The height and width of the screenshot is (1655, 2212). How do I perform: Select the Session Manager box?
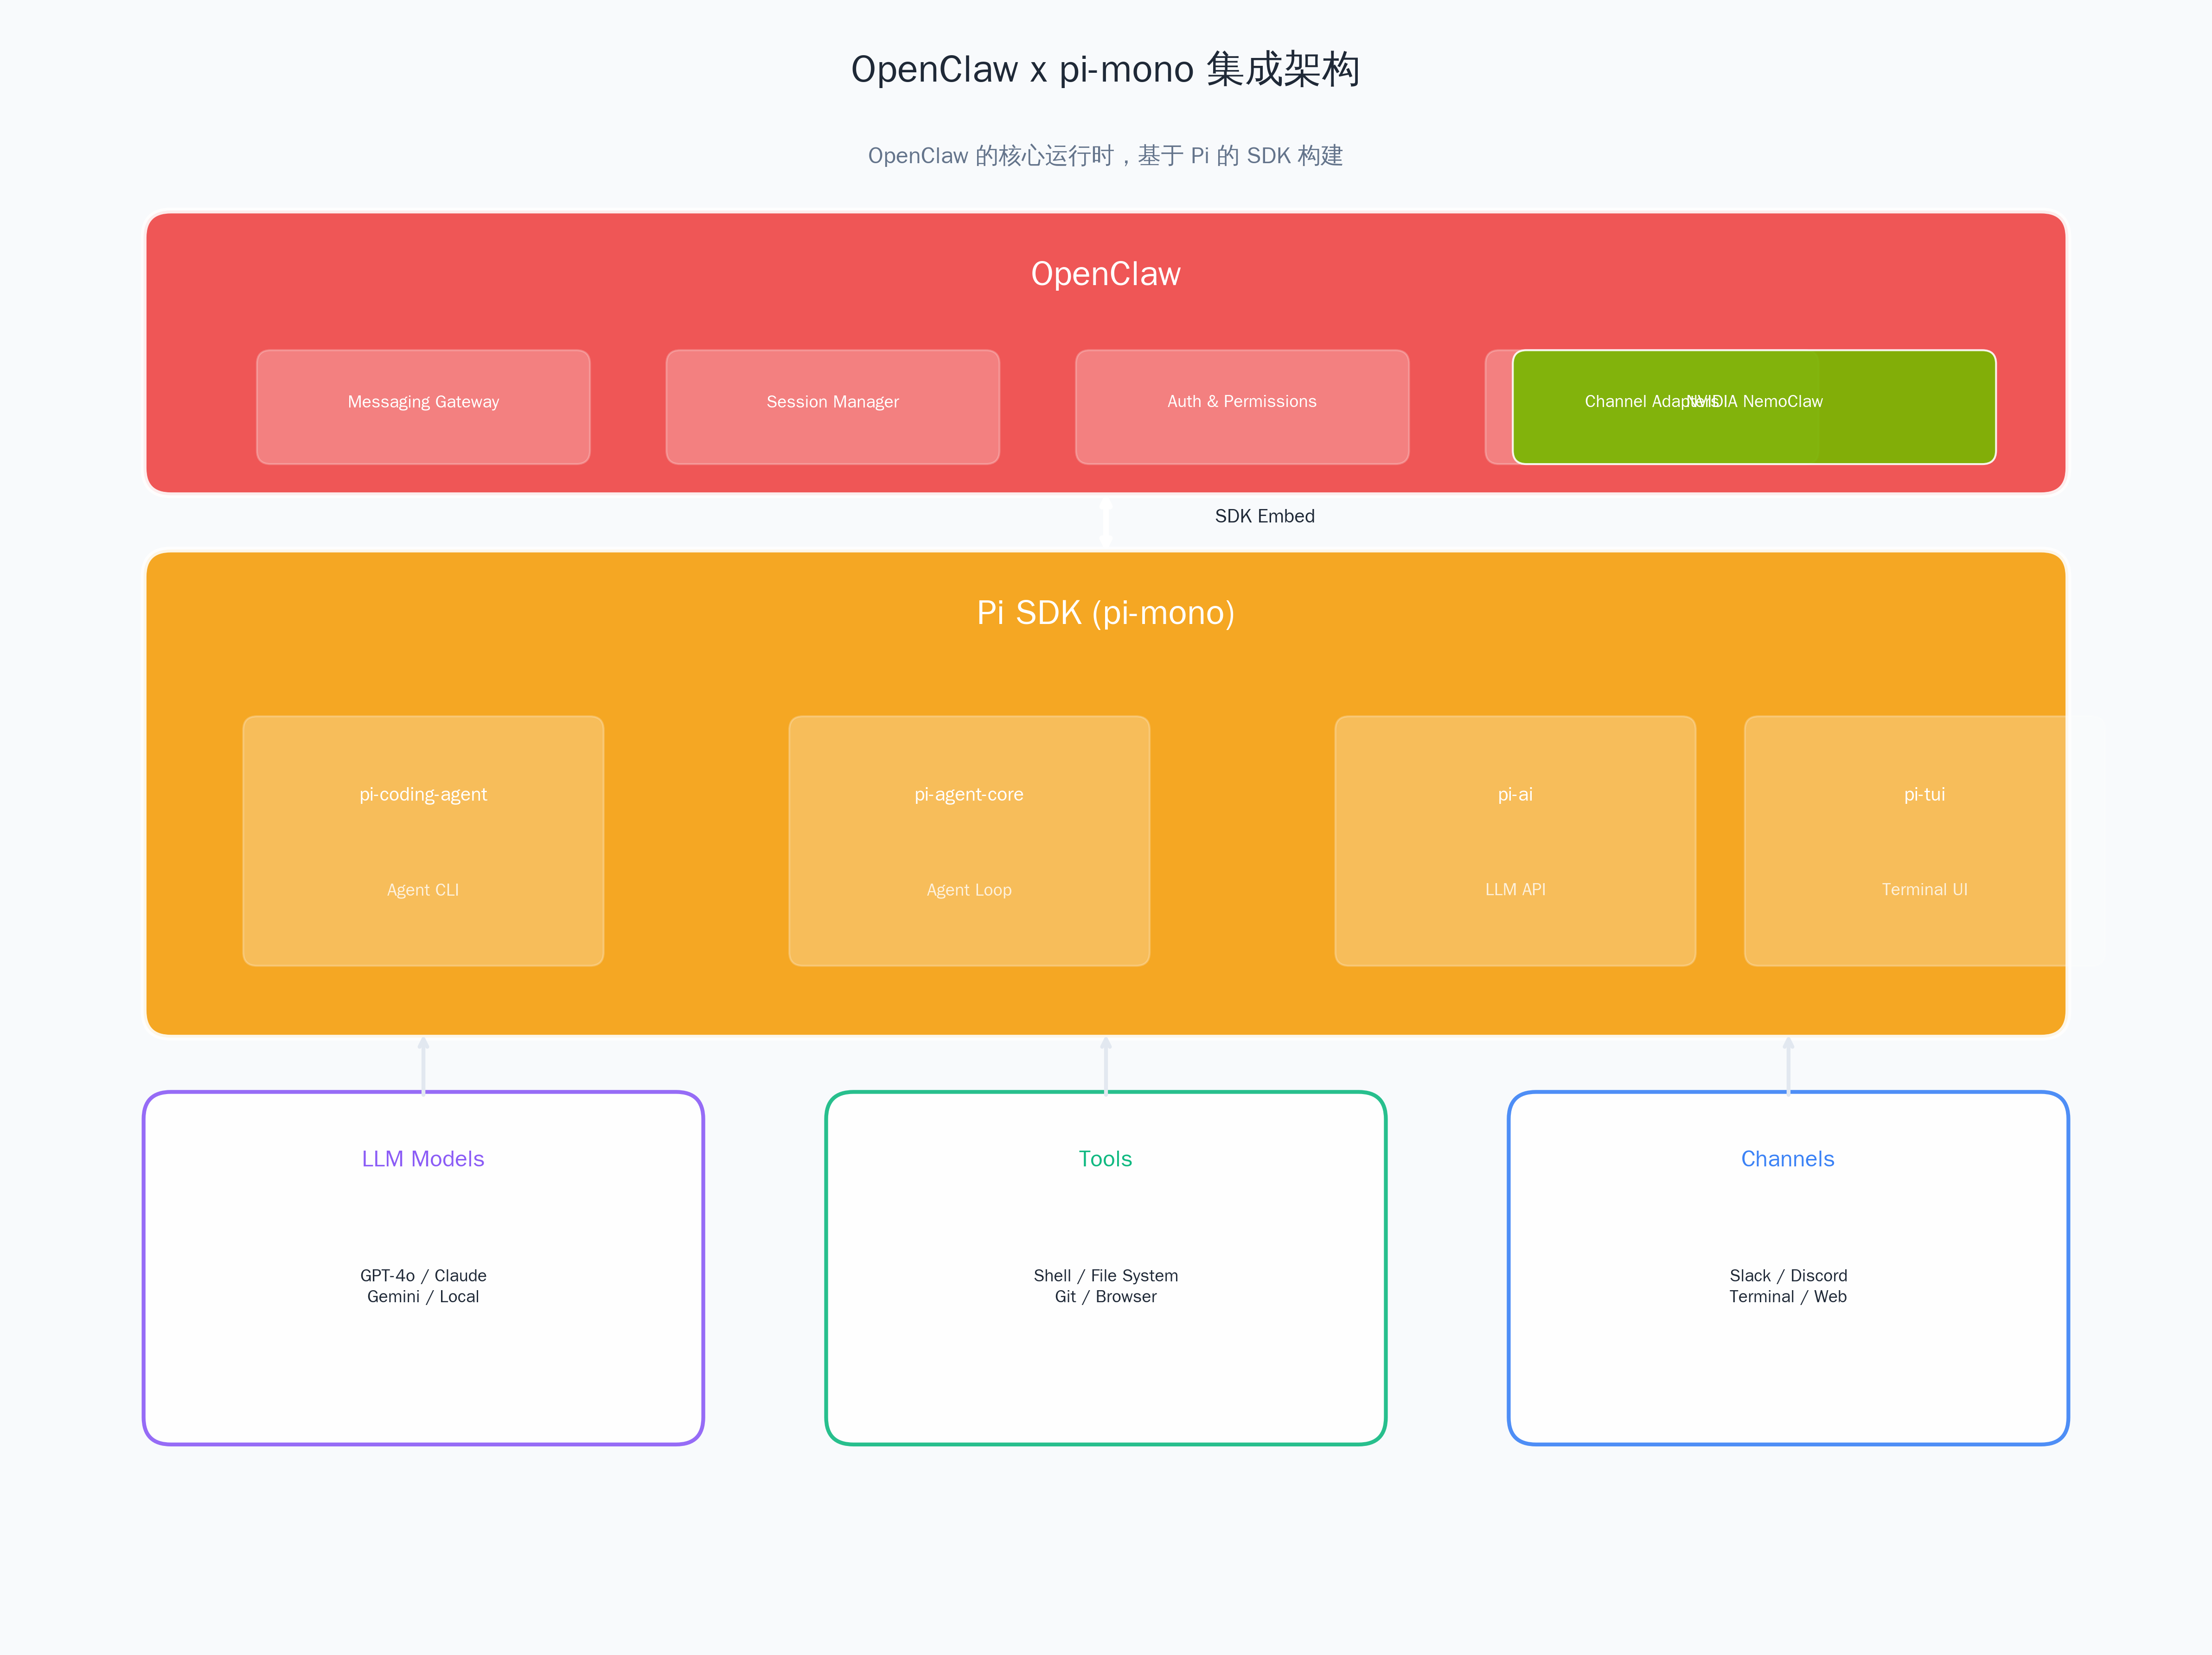[832, 407]
